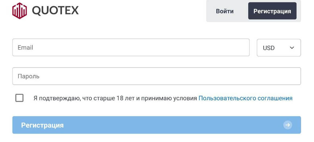Viewport: 314px width, 142px height.
Task: Click the white Регистрация text on blue bar
Action: [42, 125]
